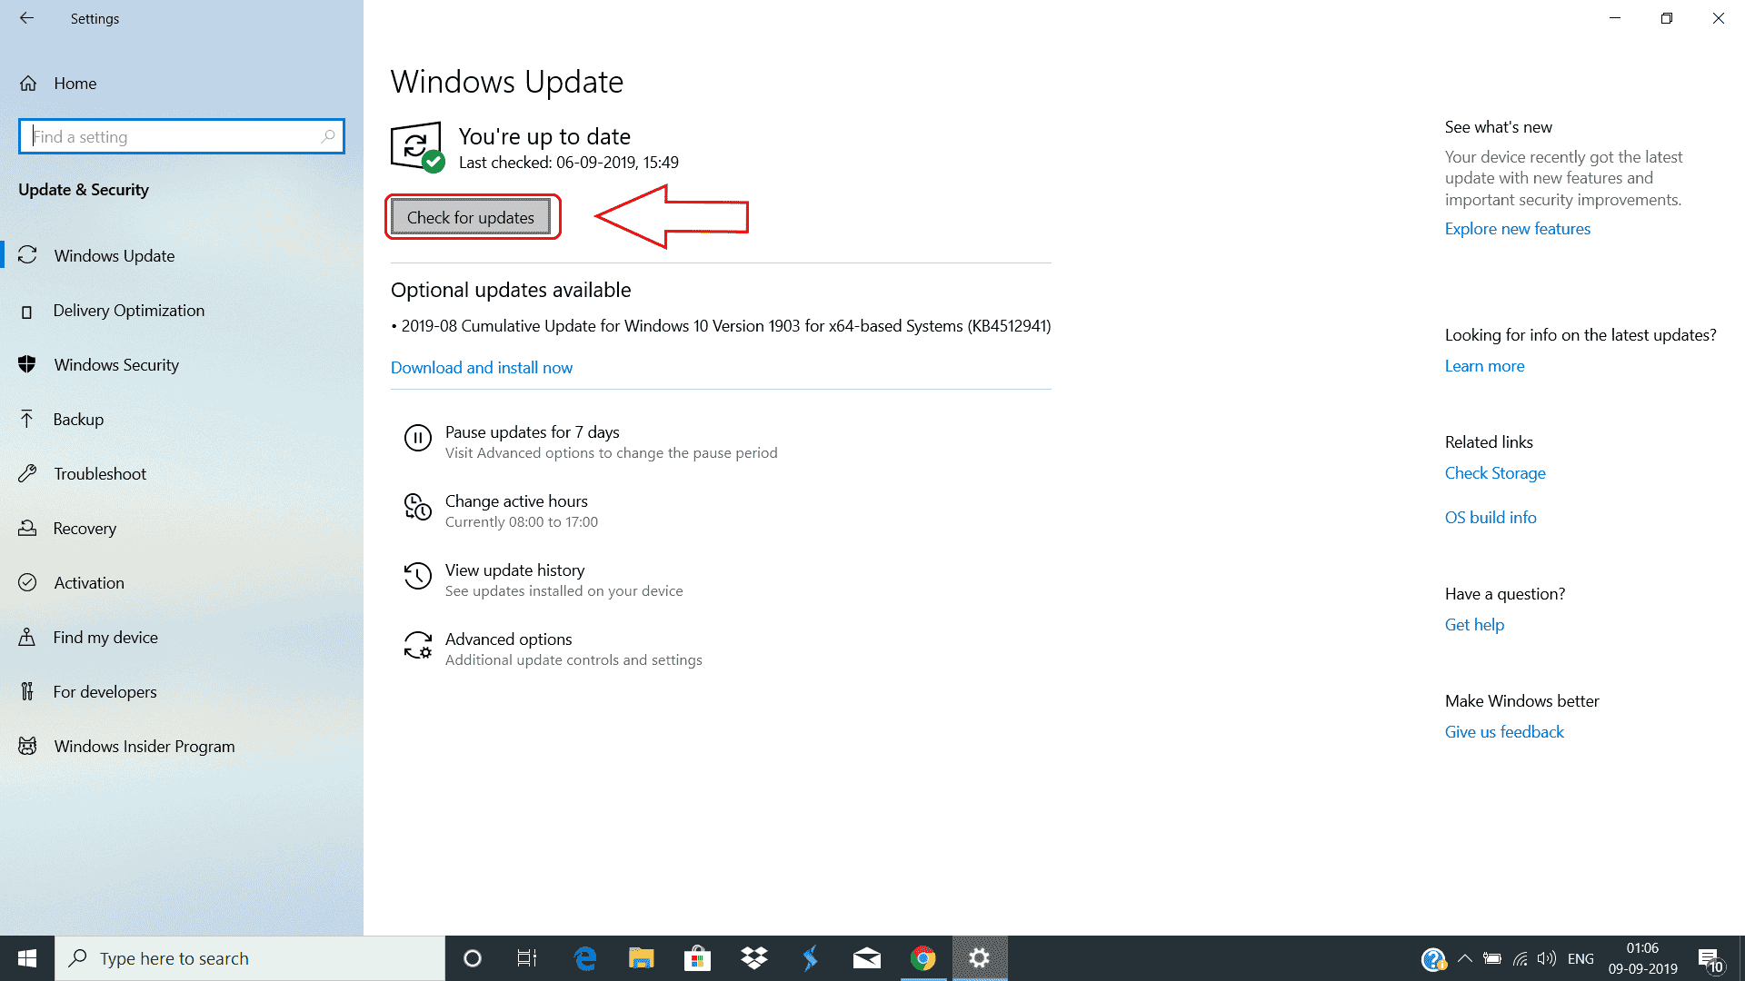
Task: Click the Change active hours clock icon
Action: 417,507
